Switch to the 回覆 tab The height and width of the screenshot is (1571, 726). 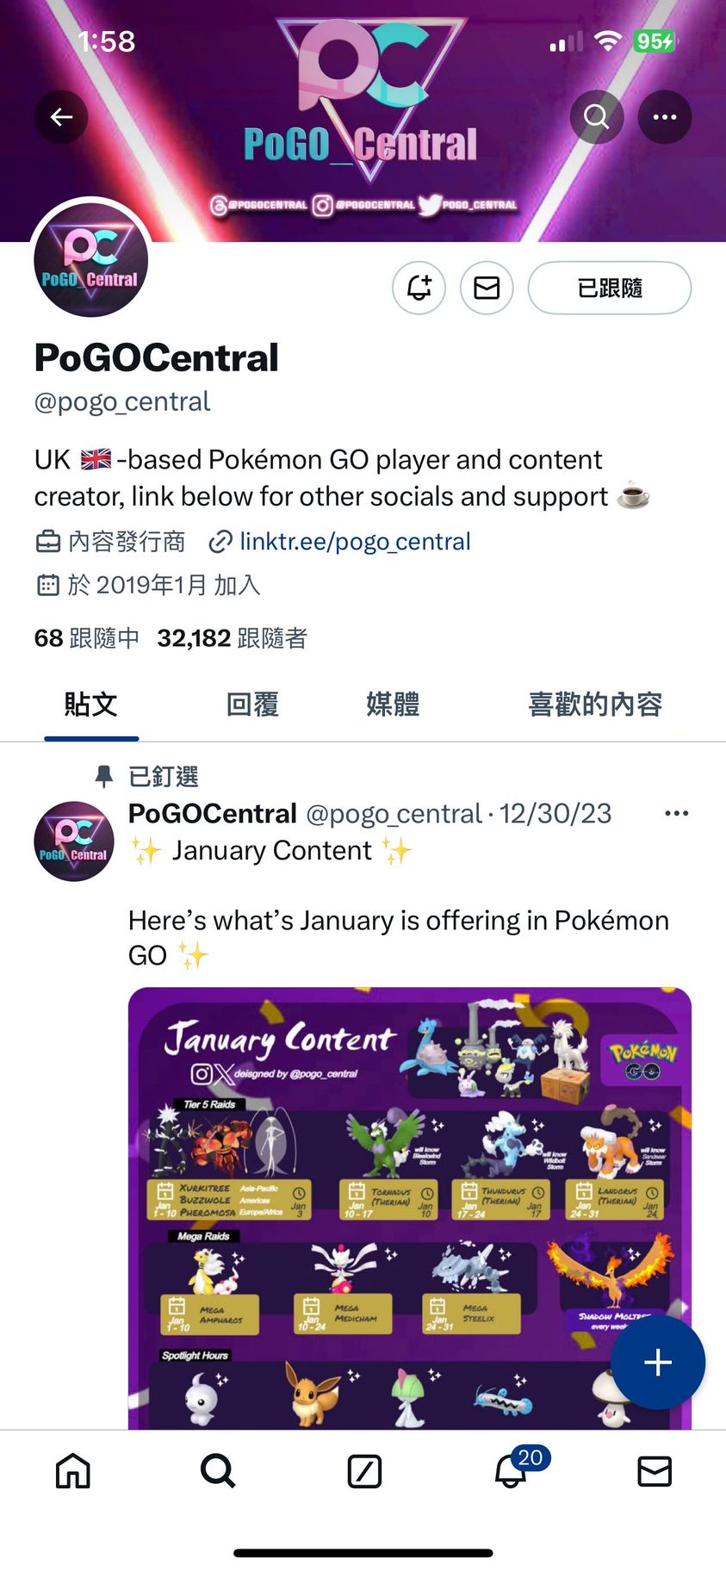[x=252, y=705]
